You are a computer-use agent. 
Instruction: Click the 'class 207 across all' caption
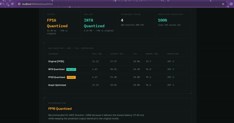(169, 25)
